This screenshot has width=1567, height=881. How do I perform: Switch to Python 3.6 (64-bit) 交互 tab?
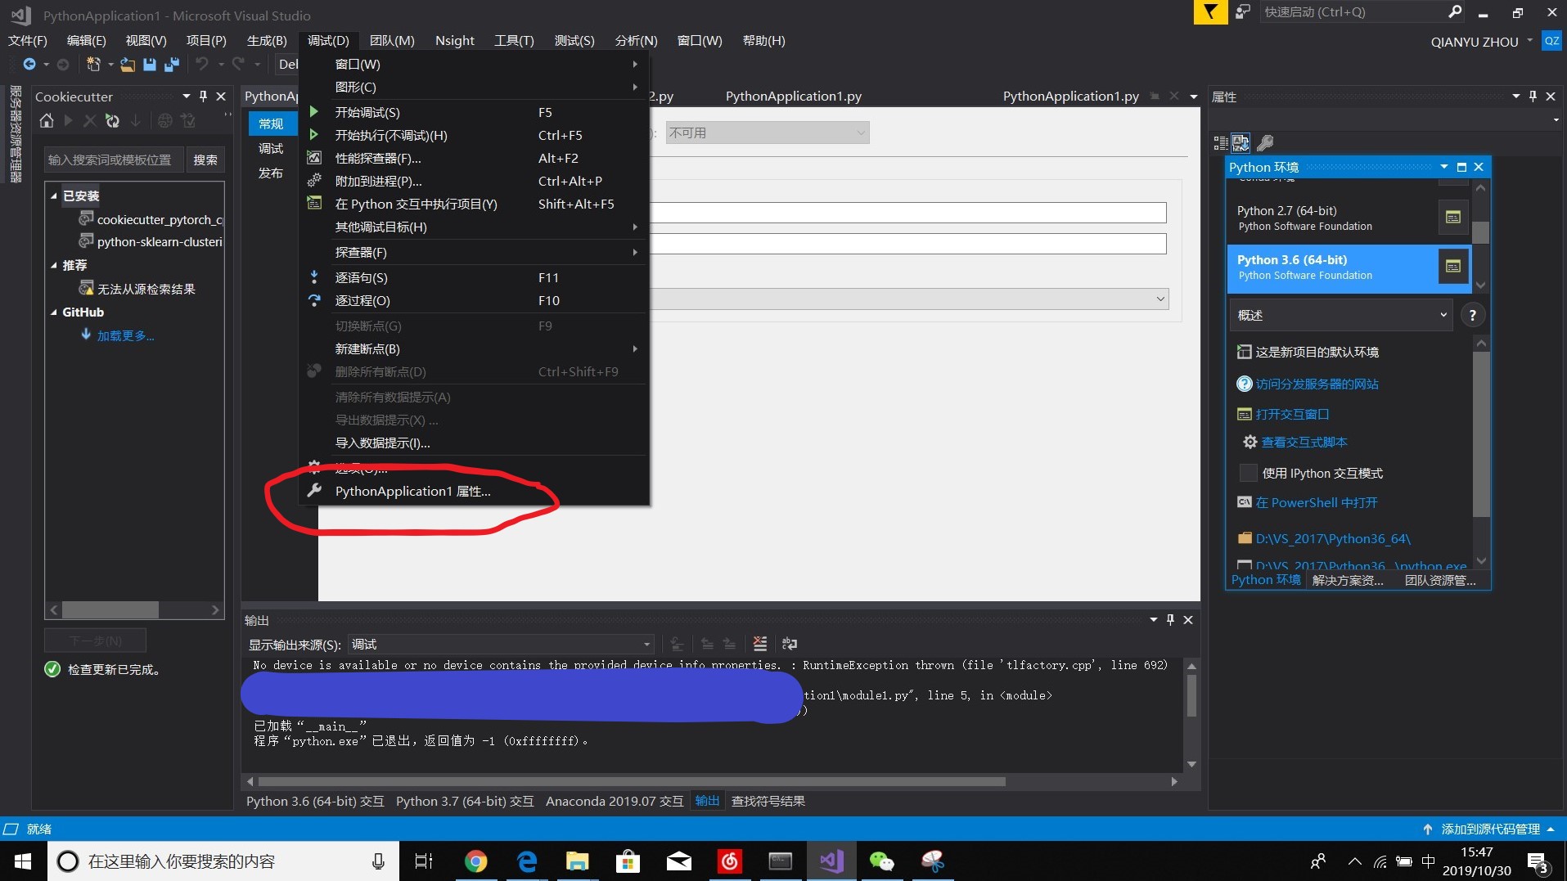click(x=315, y=801)
